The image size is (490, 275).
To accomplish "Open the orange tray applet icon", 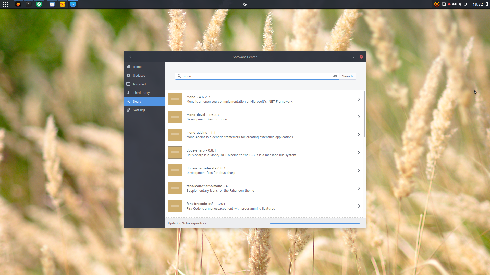I will [437, 4].
